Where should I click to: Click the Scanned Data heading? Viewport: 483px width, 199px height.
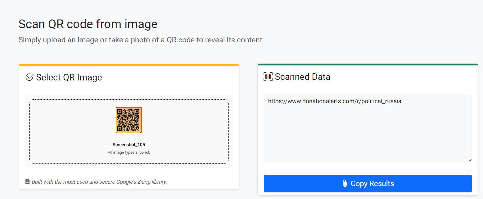pos(302,77)
